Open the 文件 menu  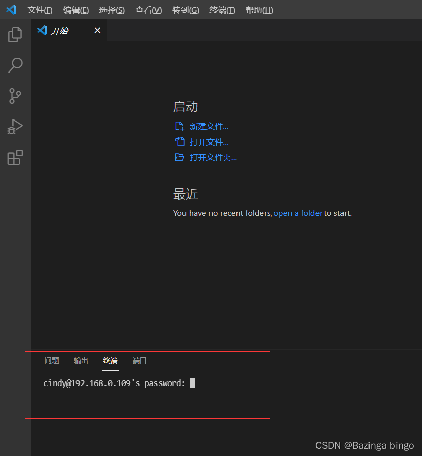coord(40,10)
